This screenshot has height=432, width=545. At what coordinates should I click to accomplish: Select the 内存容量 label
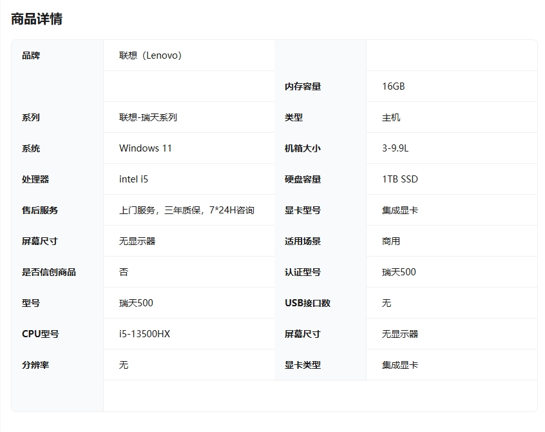tap(303, 86)
